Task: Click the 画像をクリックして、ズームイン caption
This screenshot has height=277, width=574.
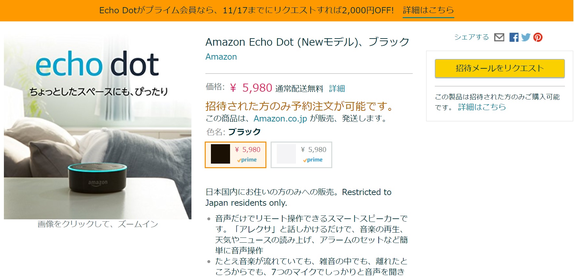Action: coord(98,224)
